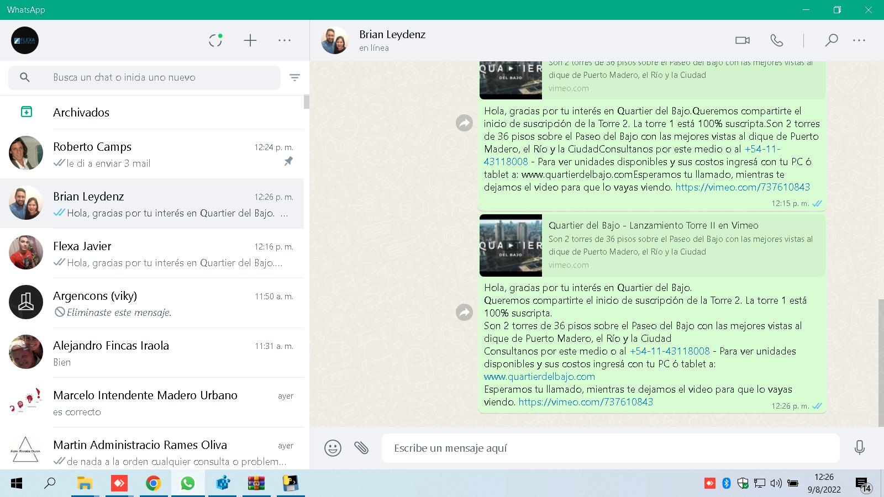Record a voice message with microphone
884x497 pixels.
click(860, 447)
